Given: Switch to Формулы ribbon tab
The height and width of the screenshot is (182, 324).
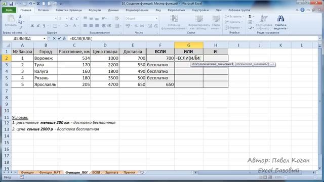Looking at the screenshot, I should pyautogui.click(x=95, y=10).
